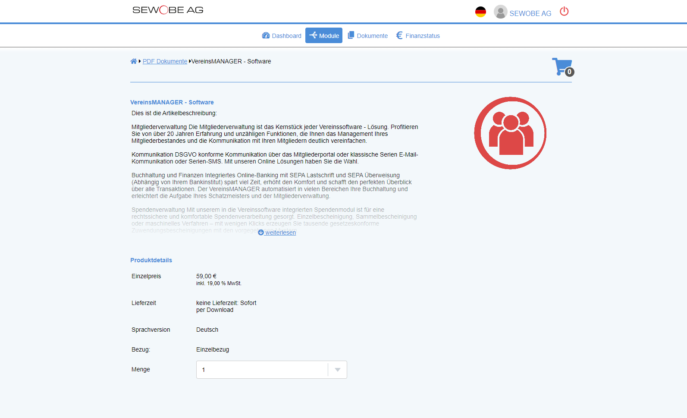The image size is (687, 418).
Task: Click the 'VereinsMANAGER - Software' breadcrumb text
Action: coord(231,61)
